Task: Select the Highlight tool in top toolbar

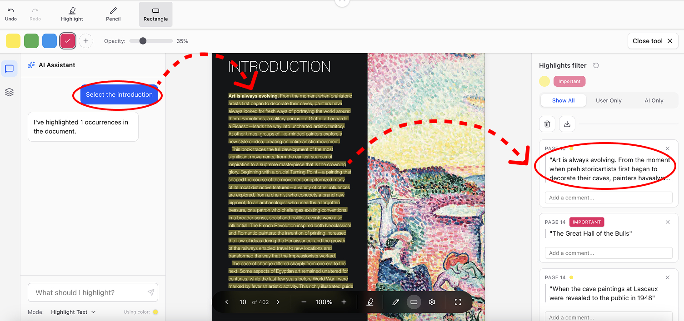Action: click(x=72, y=14)
